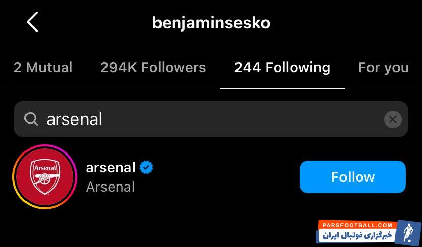
Task: Tap the back arrow
Action: pos(32,22)
